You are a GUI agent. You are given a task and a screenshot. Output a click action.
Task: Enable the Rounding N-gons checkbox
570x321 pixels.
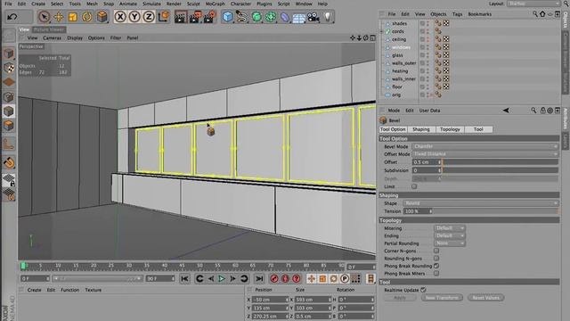point(436,259)
